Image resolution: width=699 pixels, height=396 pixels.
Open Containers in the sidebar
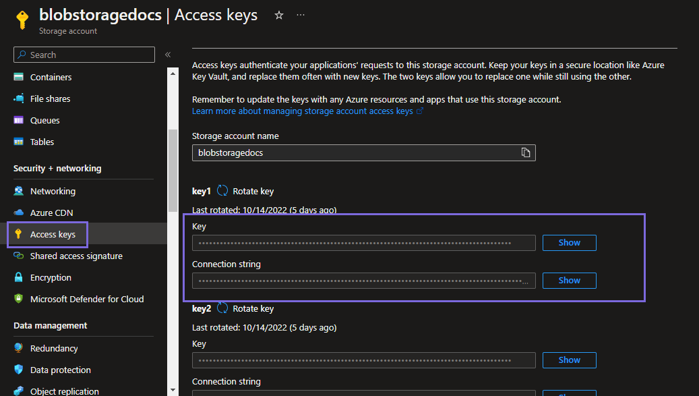[x=51, y=77]
